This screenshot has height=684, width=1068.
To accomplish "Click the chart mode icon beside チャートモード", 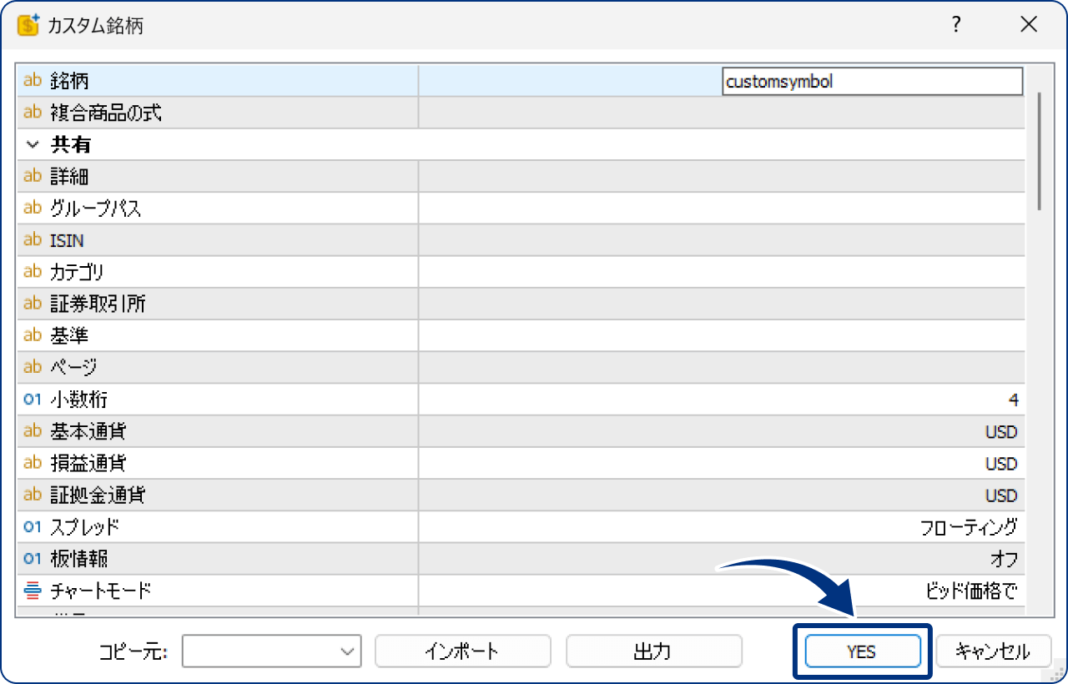I will pos(33,591).
